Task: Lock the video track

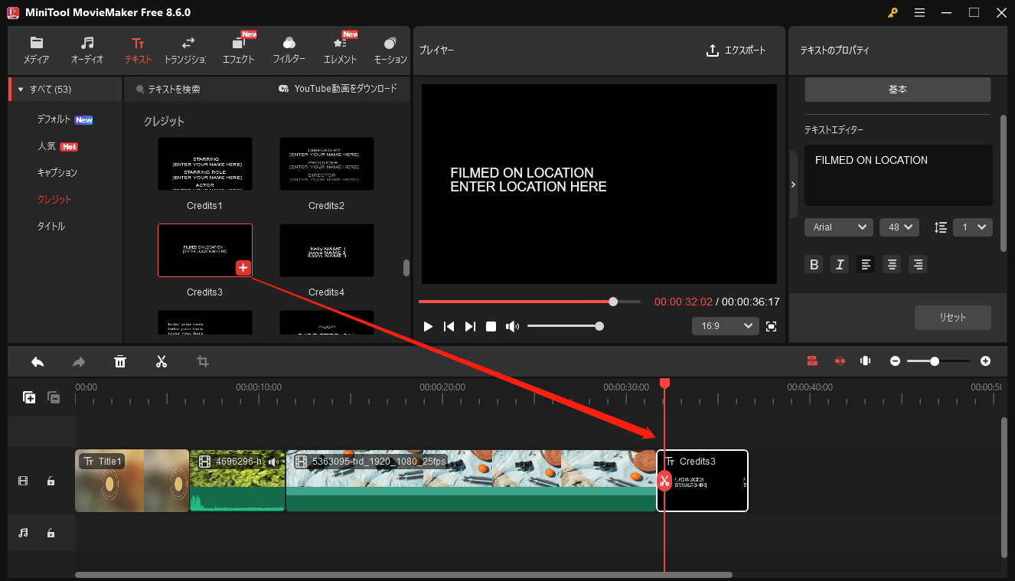Action: click(51, 481)
